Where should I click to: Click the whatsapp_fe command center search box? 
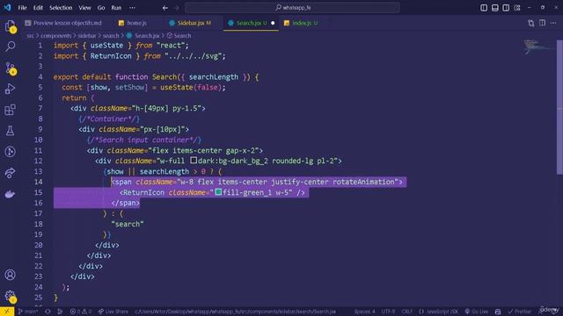point(292,8)
